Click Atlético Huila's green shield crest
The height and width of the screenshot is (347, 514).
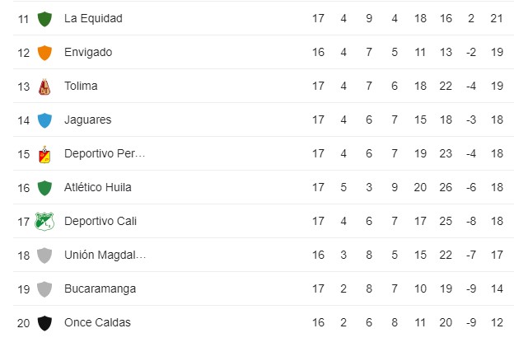pos(44,188)
